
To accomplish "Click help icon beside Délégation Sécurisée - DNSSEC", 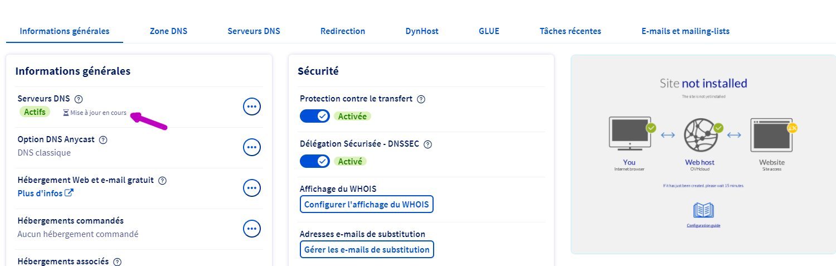I will [x=428, y=144].
